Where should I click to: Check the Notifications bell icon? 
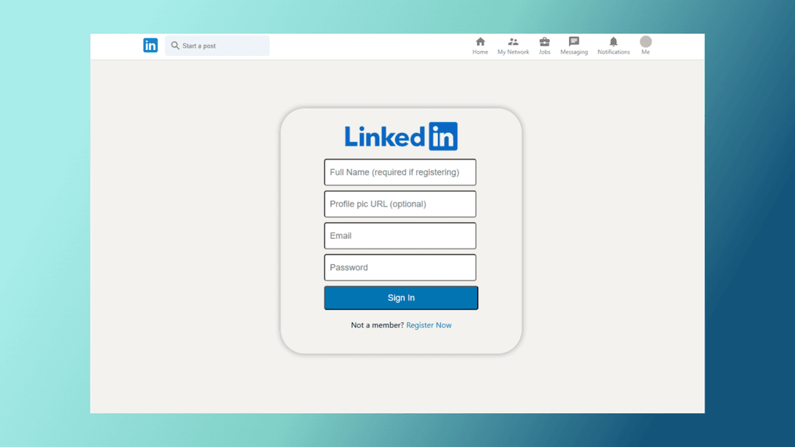pyautogui.click(x=613, y=42)
